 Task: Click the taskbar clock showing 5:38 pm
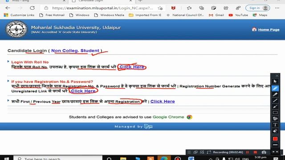(x=261, y=157)
